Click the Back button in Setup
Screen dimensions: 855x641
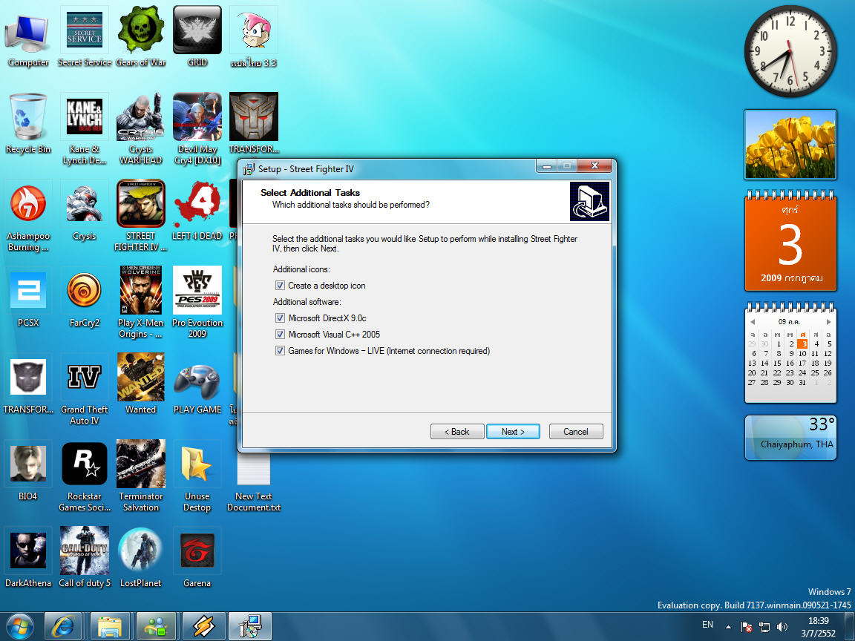click(457, 431)
